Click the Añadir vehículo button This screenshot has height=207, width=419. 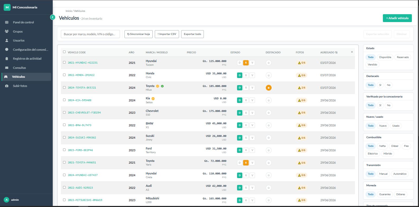[397, 18]
